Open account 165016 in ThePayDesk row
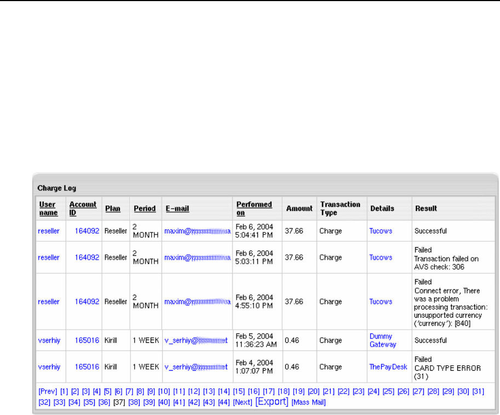 point(87,367)
